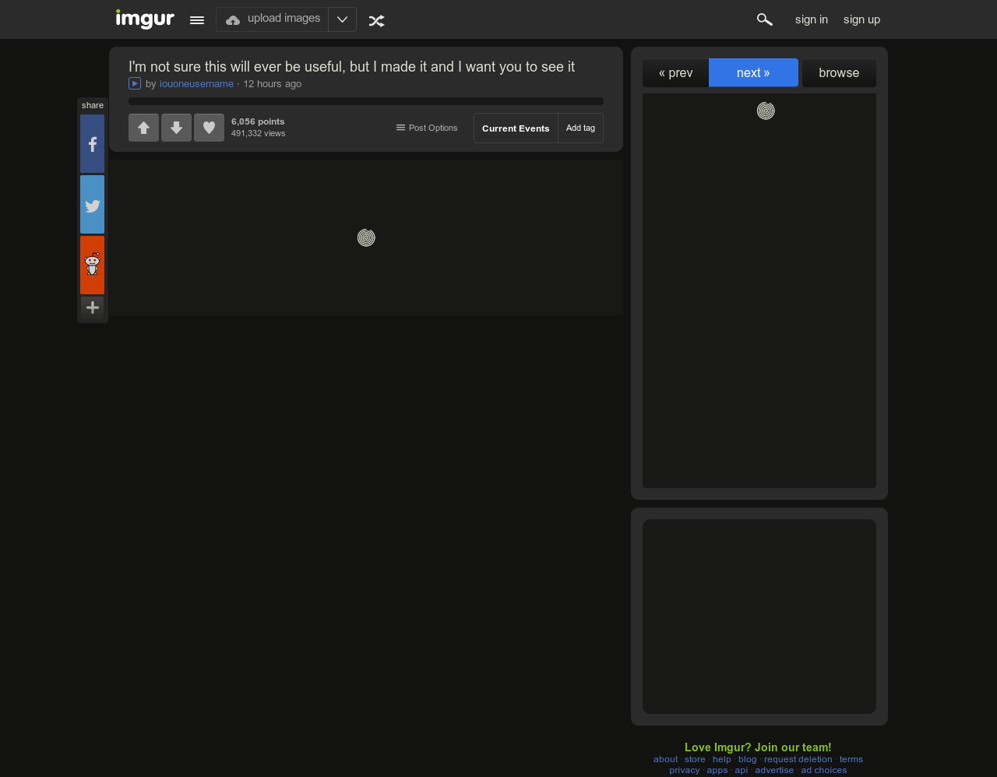Open the api footer link
This screenshot has height=777, width=997.
coord(742,770)
